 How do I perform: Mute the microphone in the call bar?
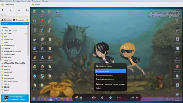click(102, 98)
